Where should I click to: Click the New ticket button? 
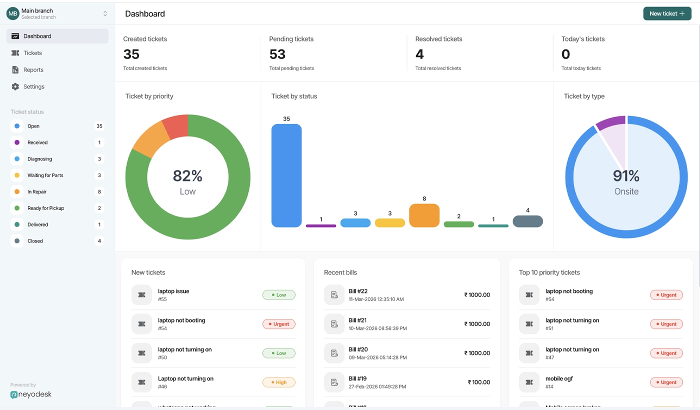[x=667, y=13]
